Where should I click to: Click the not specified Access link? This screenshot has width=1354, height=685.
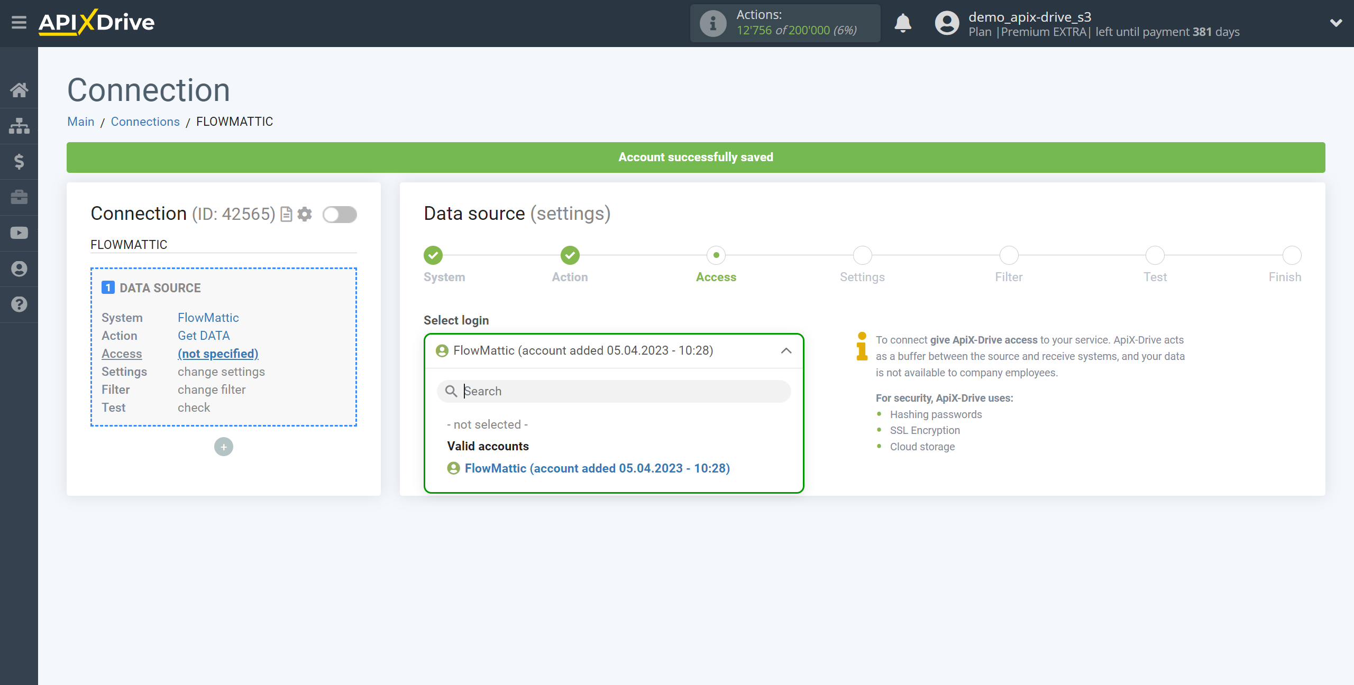(218, 353)
